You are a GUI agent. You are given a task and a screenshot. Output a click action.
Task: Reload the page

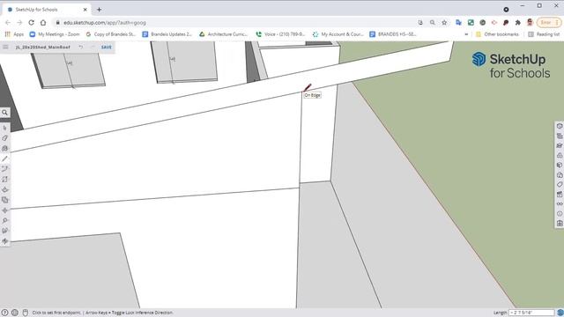click(32, 23)
